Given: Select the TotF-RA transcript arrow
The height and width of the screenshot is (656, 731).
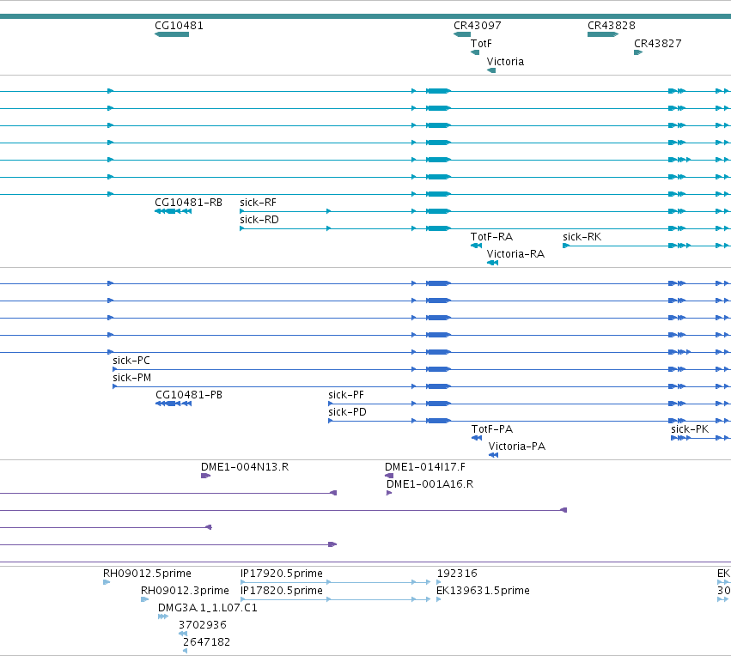Looking at the screenshot, I should pyautogui.click(x=476, y=246).
